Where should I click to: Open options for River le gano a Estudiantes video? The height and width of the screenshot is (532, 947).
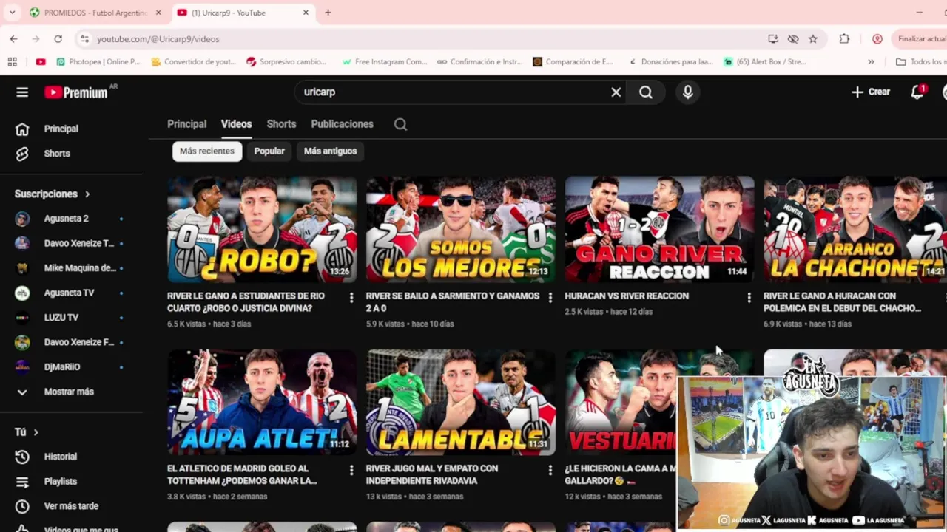pos(351,297)
